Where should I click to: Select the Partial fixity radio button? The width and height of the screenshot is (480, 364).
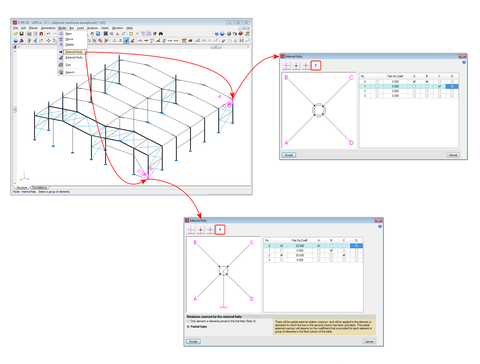point(188,326)
